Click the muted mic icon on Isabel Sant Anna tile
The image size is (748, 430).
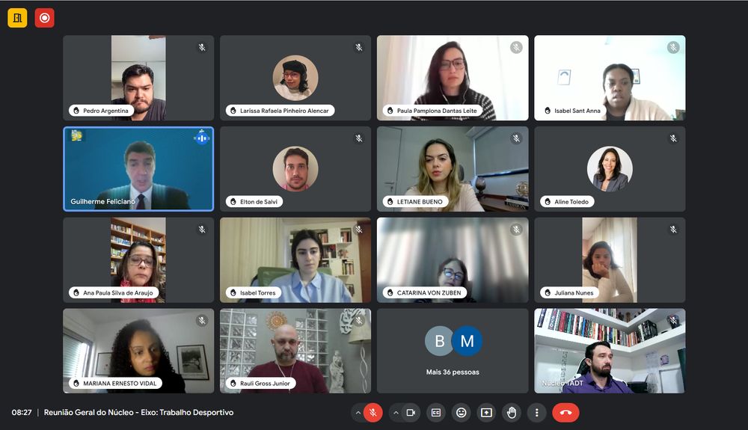pyautogui.click(x=673, y=47)
